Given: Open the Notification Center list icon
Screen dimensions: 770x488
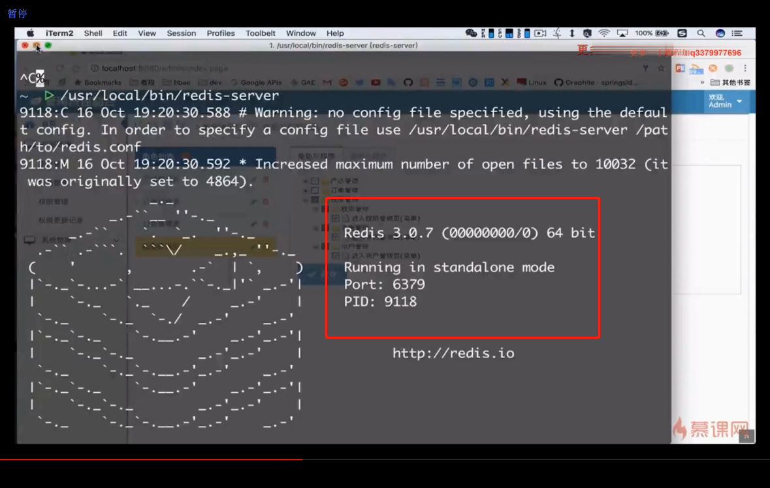Looking at the screenshot, I should point(737,33).
